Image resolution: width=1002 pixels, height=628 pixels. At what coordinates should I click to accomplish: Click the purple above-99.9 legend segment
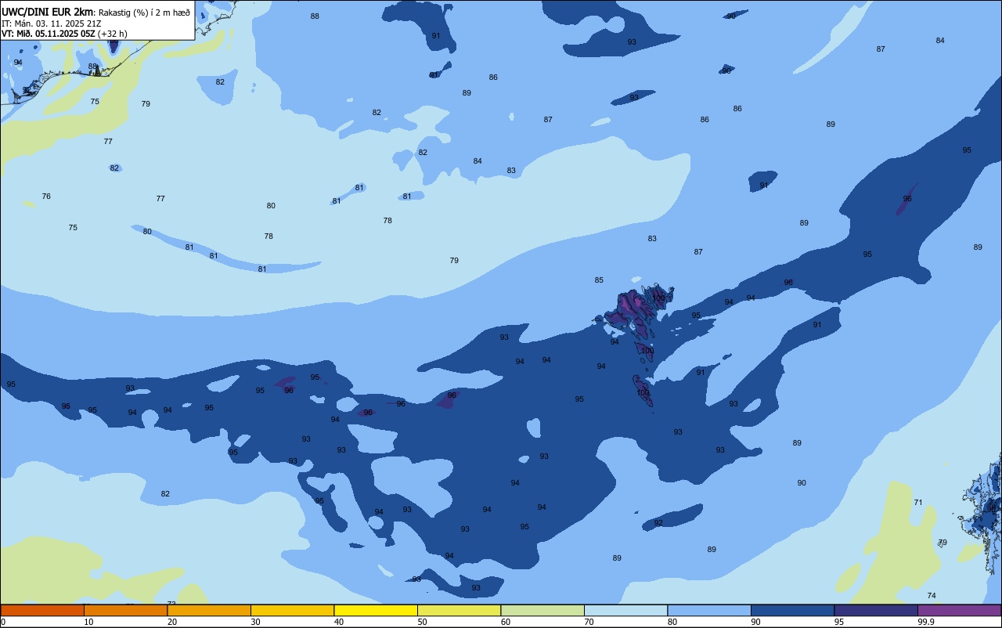point(959,610)
